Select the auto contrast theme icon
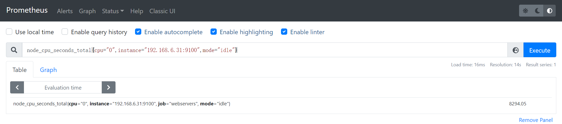 click(550, 11)
